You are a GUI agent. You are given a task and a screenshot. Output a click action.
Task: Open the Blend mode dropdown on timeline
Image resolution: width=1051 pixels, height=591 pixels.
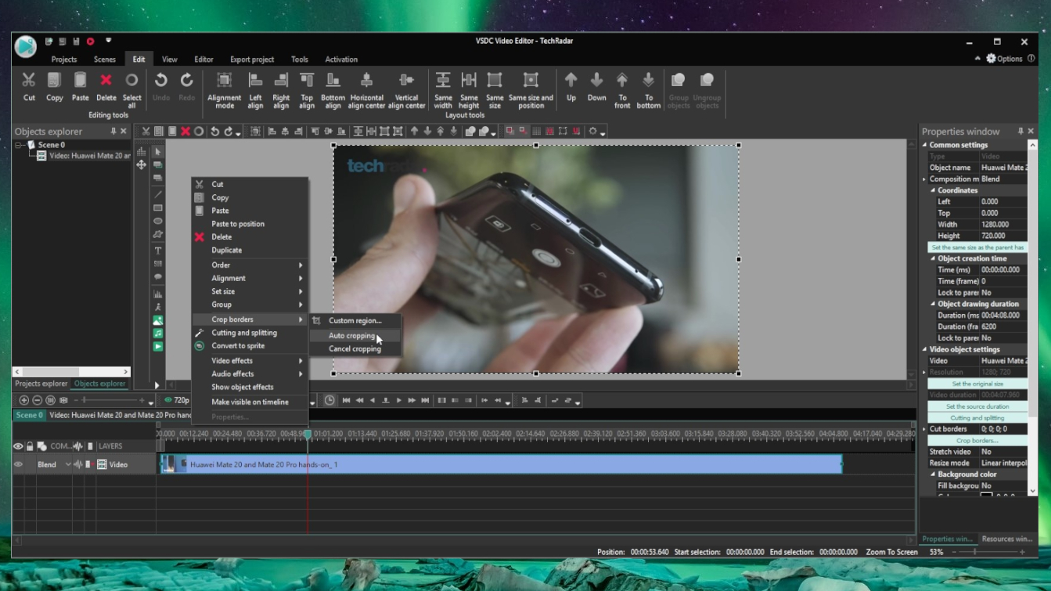68,464
